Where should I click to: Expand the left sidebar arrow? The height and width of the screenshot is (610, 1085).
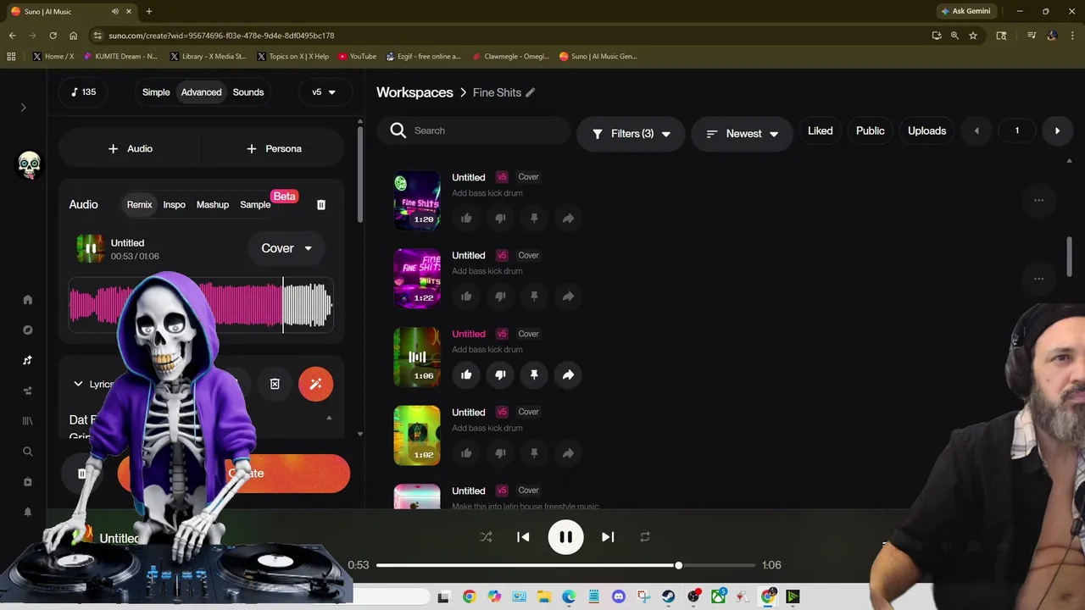(x=23, y=107)
